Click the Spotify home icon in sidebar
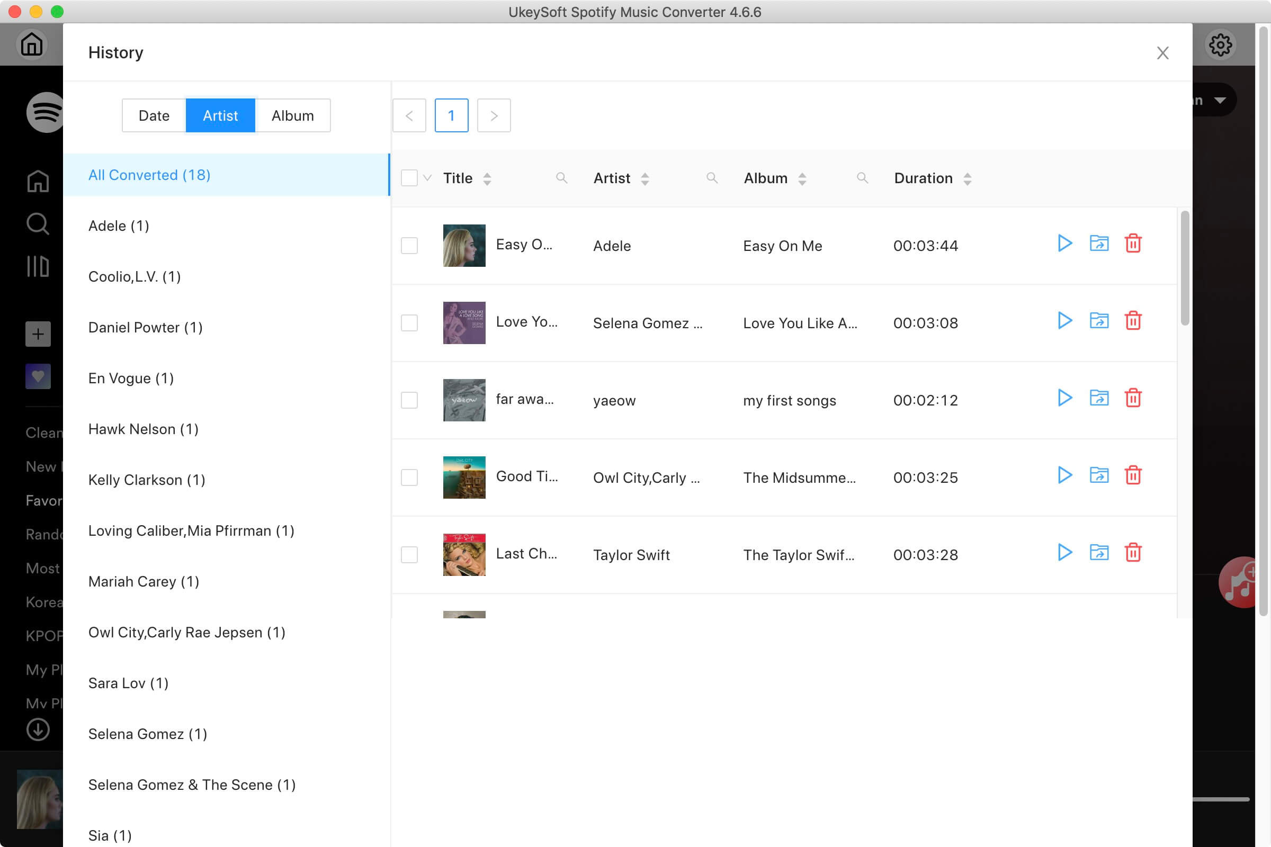 (x=38, y=181)
